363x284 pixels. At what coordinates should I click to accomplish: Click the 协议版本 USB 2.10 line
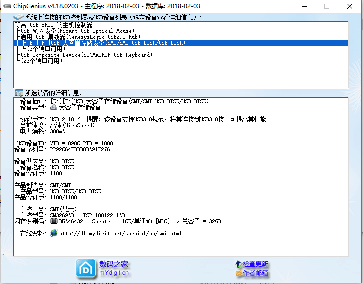(x=143, y=119)
